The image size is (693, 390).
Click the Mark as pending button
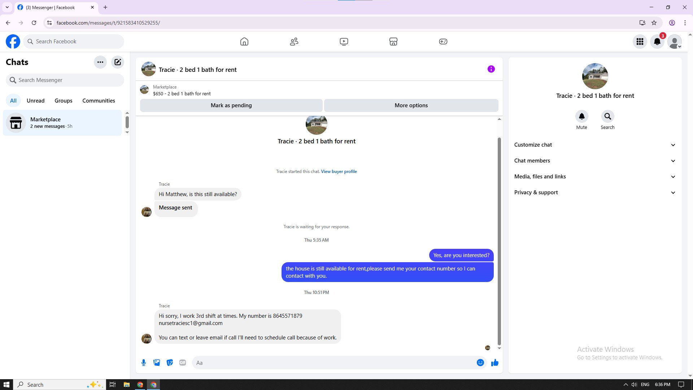point(231,105)
